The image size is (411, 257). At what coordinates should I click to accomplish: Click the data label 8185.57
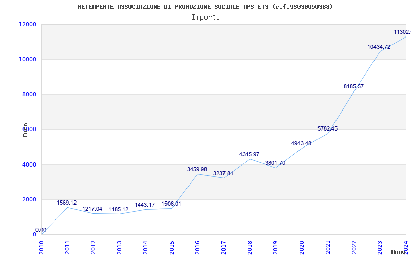click(353, 86)
